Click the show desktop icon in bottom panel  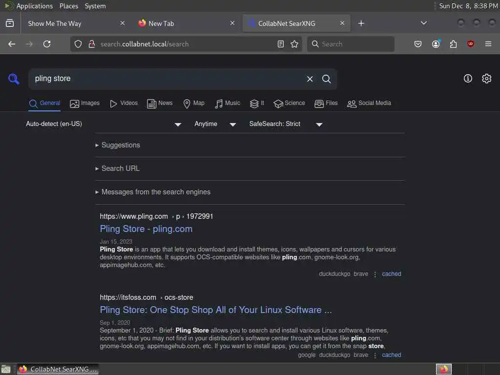pyautogui.click(x=6, y=369)
